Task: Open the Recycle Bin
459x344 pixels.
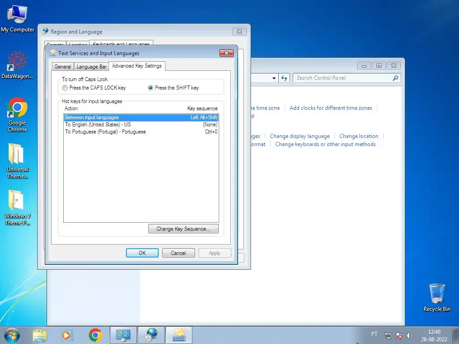Action: (x=437, y=297)
